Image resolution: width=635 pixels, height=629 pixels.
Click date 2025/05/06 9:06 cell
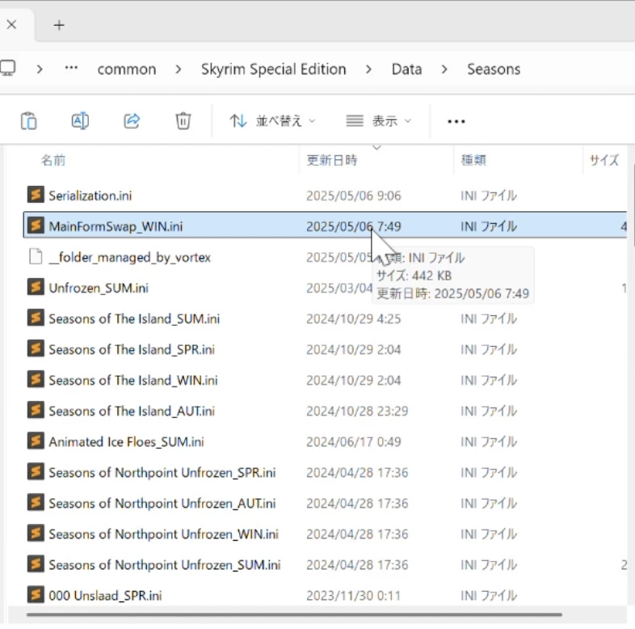tap(354, 196)
